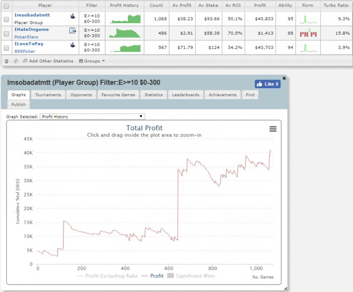Click ILoveToPay profit history thumbnail
The image size is (353, 292).
click(x=125, y=48)
